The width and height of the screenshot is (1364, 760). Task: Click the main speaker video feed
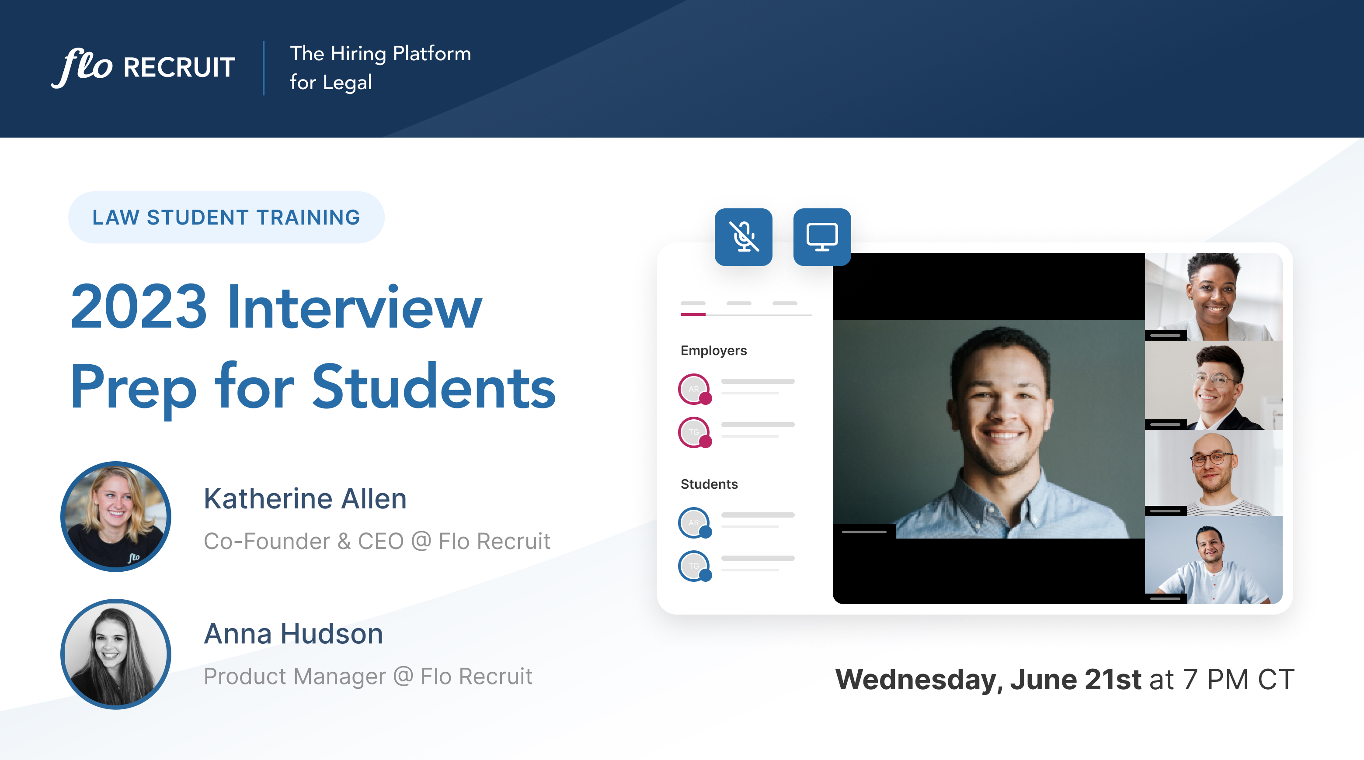pos(988,428)
